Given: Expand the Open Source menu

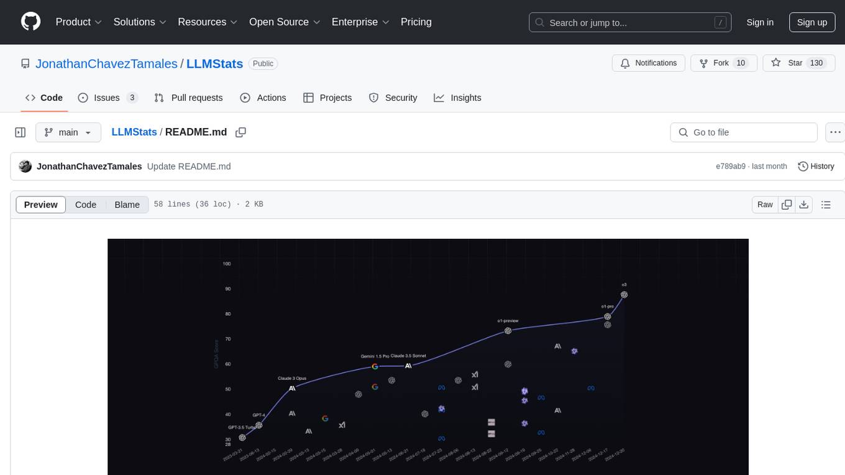Looking at the screenshot, I should [x=285, y=22].
